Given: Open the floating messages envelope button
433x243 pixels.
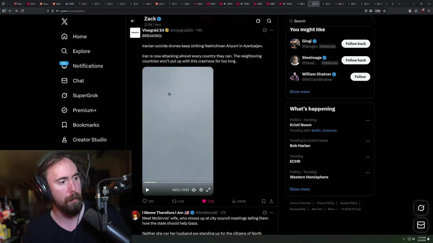Looking at the screenshot, I should [x=421, y=225].
